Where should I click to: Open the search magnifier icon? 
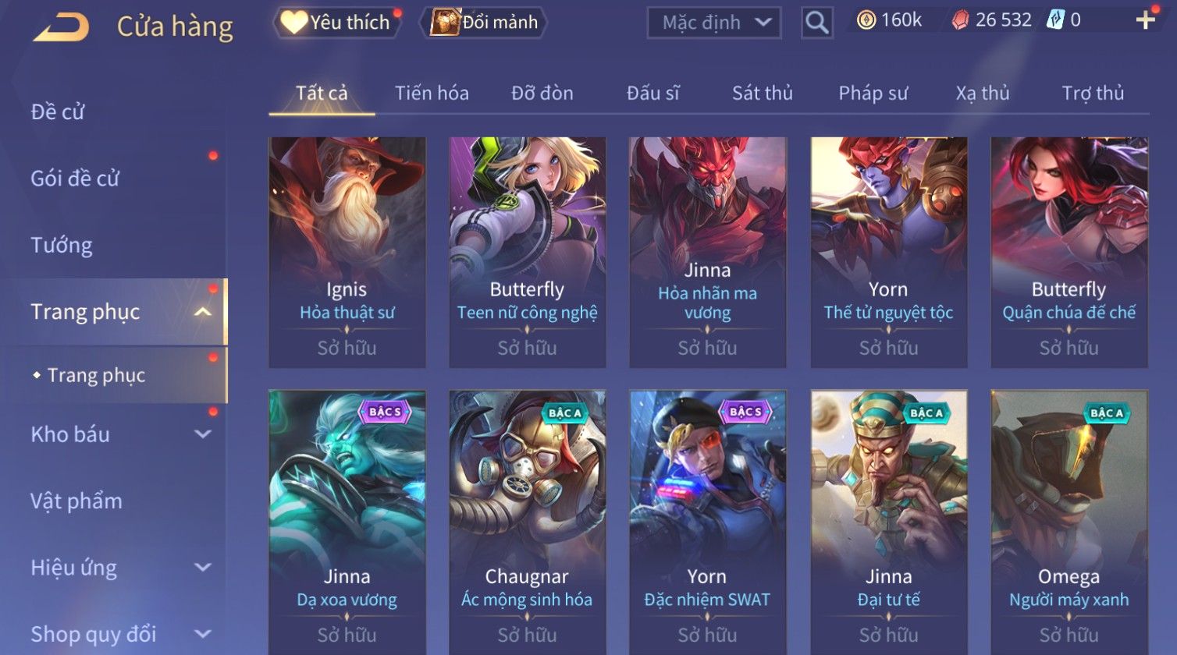coord(816,23)
